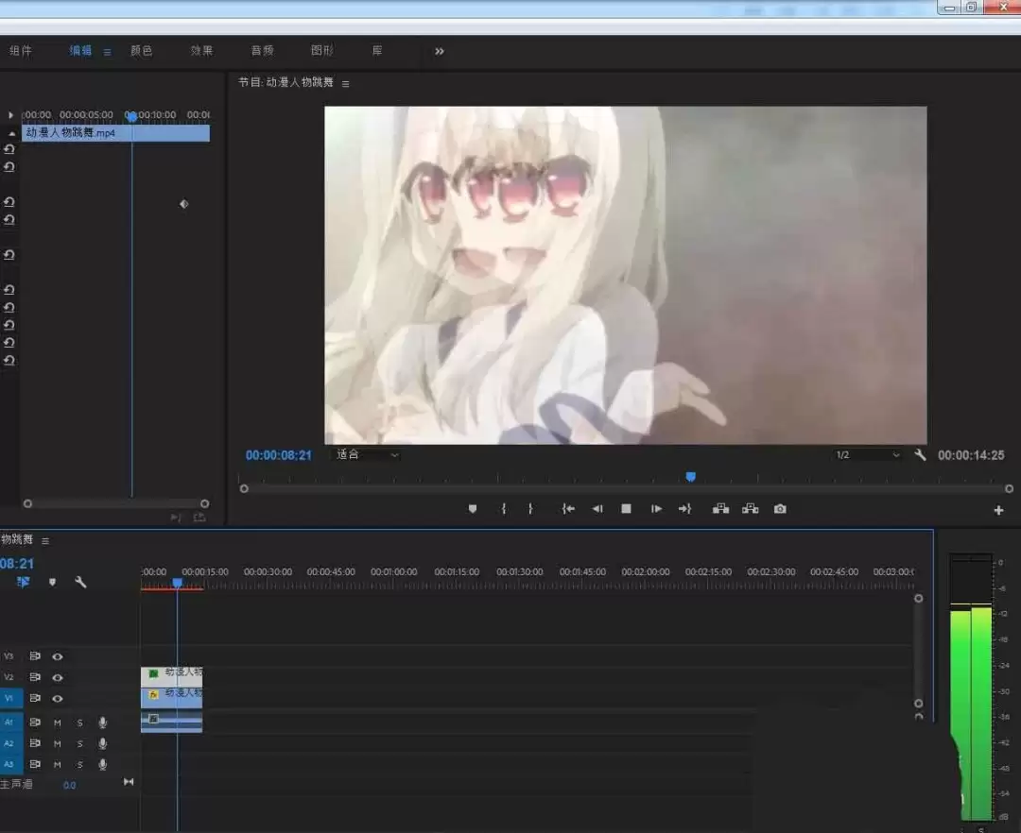The image size is (1021, 833).
Task: Open the 颜色 workspace tab
Action: pos(141,51)
